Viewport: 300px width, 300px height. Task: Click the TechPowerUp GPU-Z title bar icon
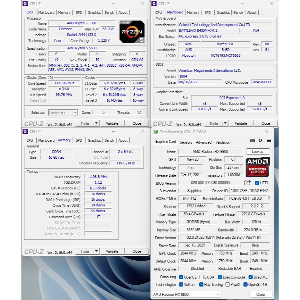click(x=156, y=132)
